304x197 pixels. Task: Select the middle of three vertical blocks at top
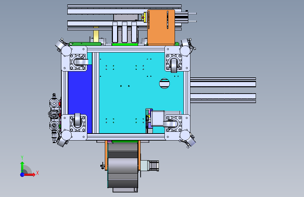[124, 32]
